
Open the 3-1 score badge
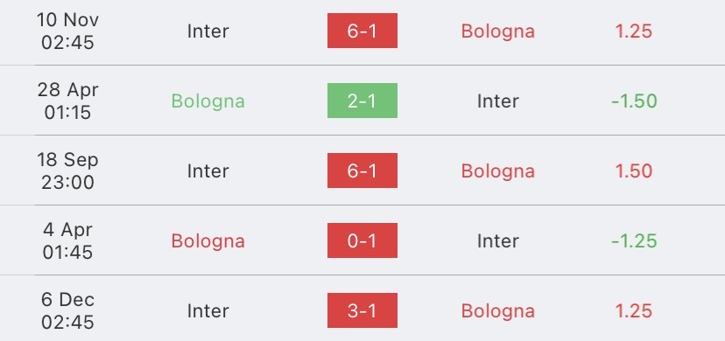tap(362, 310)
